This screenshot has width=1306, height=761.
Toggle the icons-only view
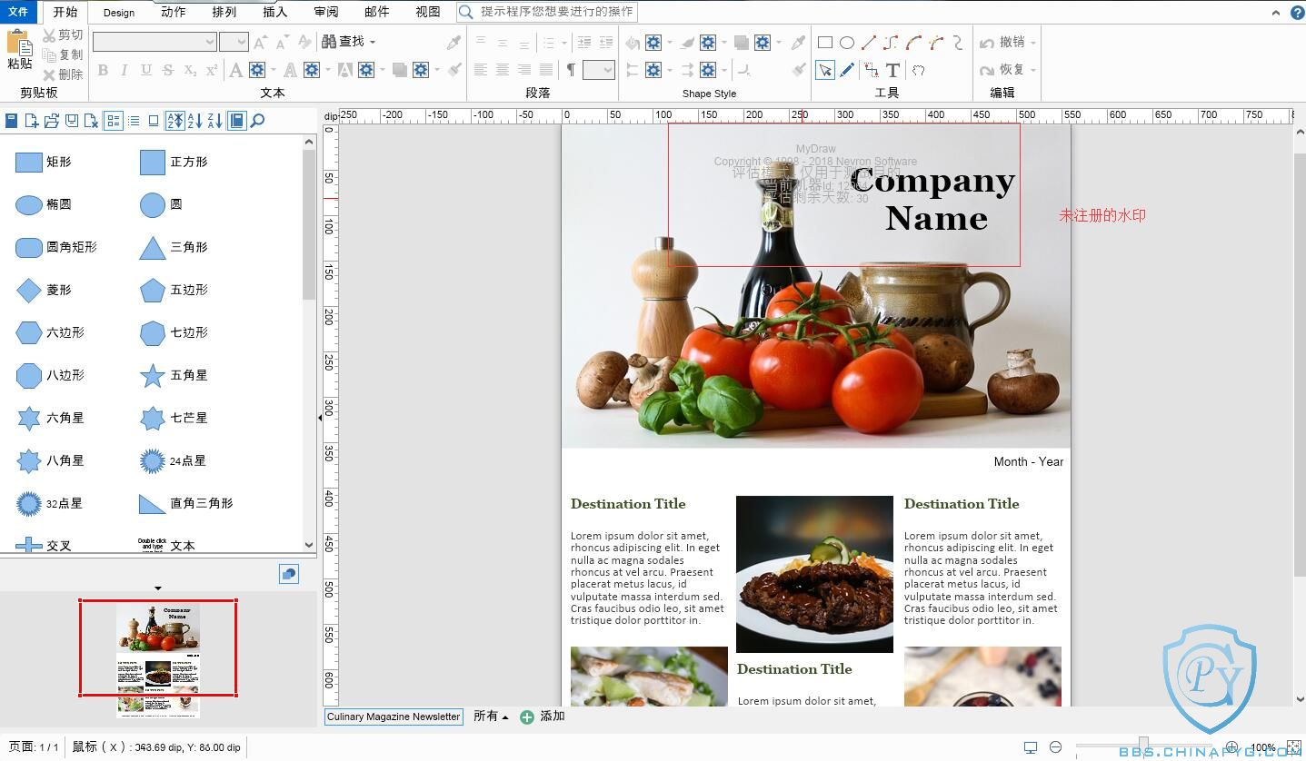point(154,121)
